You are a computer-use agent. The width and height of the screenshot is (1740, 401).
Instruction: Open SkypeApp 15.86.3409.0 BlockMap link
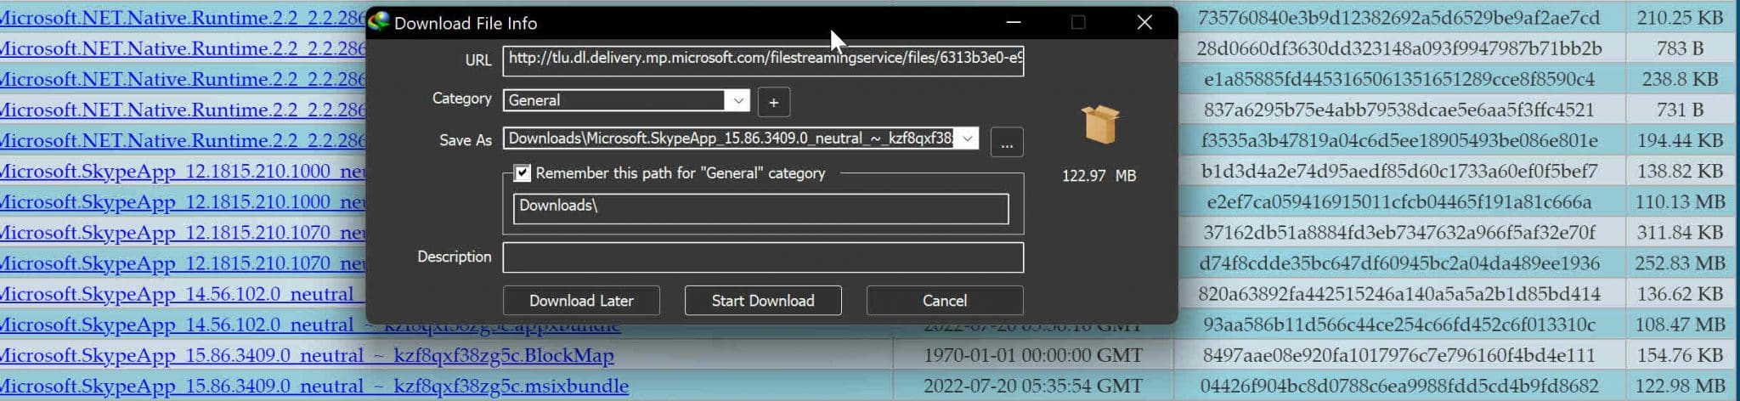307,356
